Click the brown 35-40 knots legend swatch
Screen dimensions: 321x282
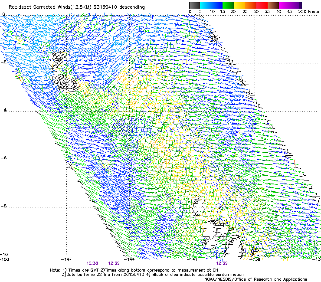point(273,5)
